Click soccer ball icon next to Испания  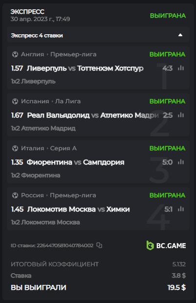point(15,101)
